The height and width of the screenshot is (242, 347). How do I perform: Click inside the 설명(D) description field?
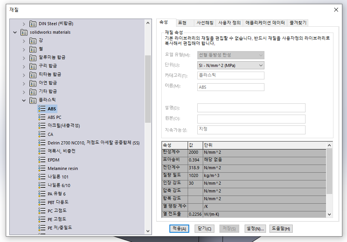pos(251,108)
